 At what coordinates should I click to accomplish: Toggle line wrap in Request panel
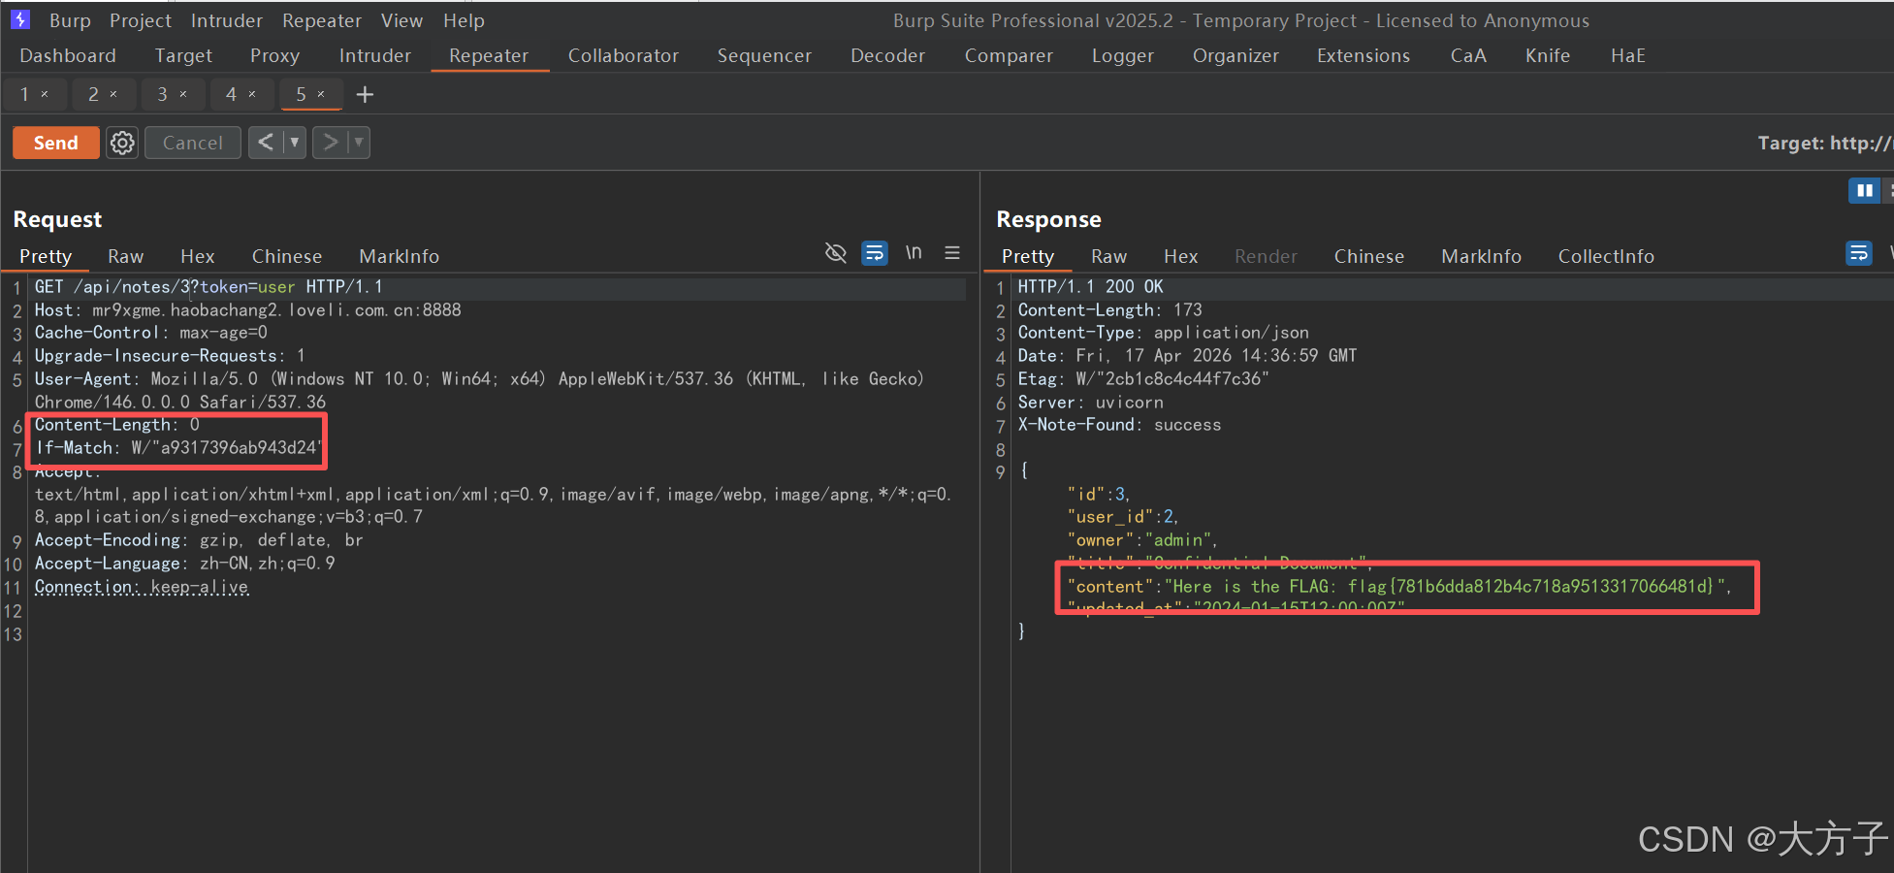coord(875,253)
